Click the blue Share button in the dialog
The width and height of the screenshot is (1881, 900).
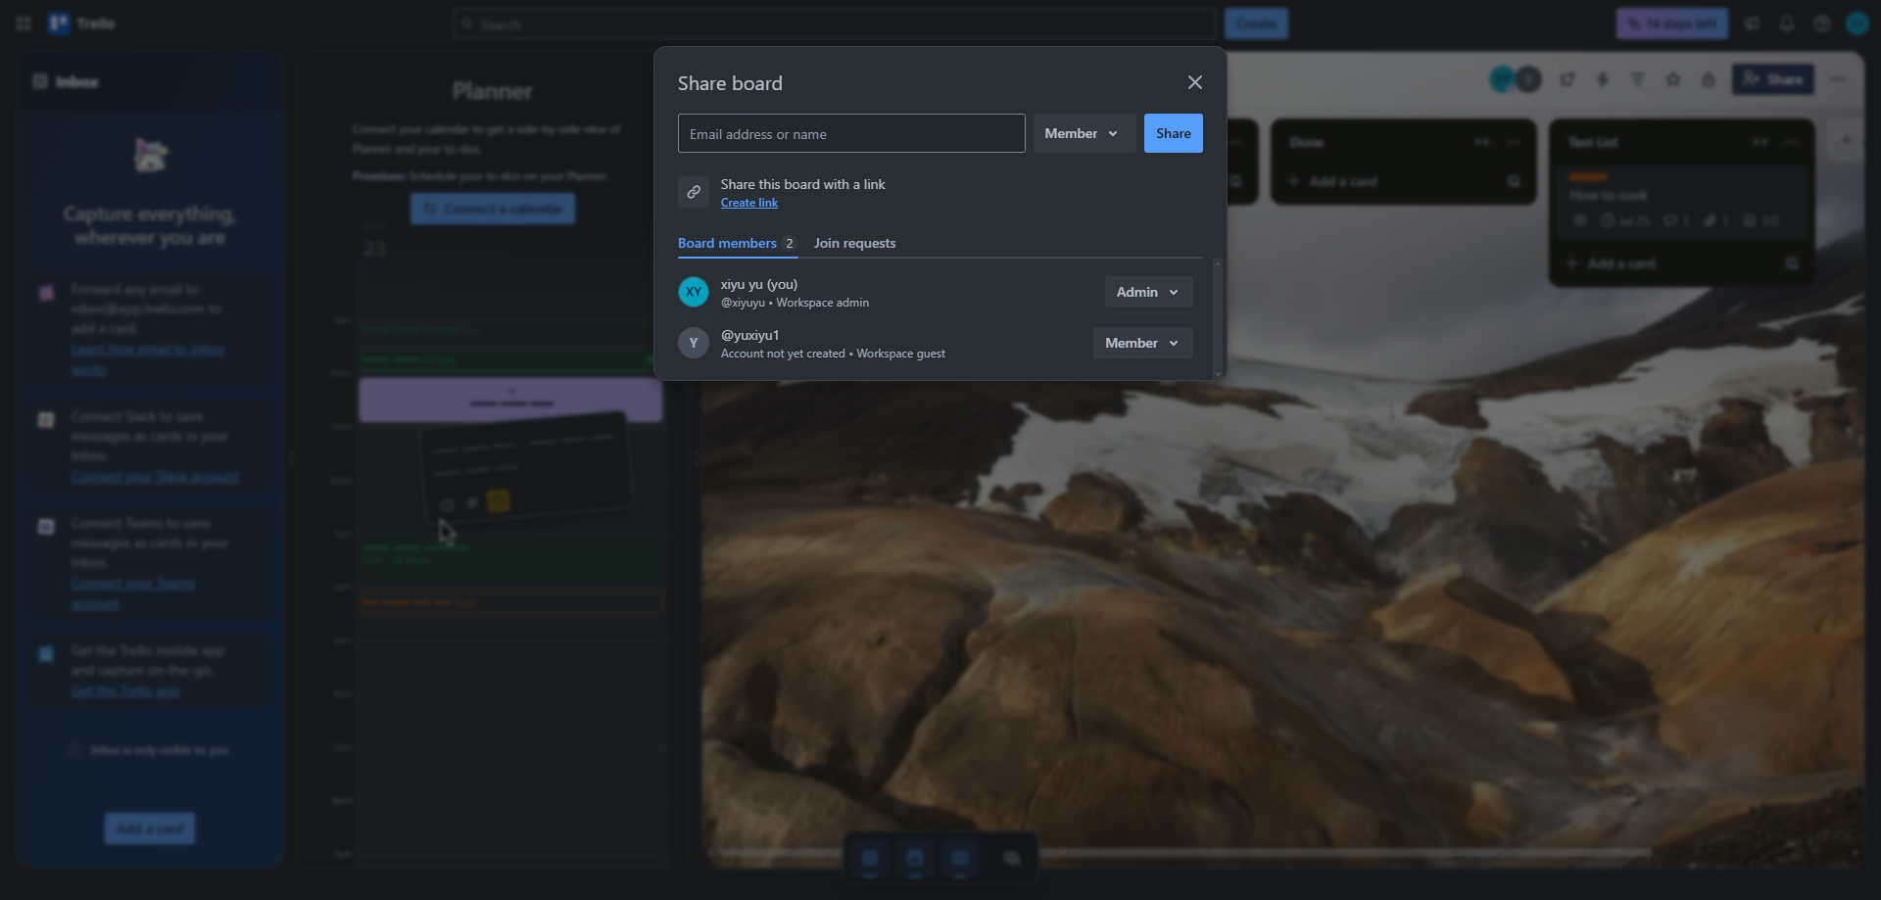click(1173, 133)
